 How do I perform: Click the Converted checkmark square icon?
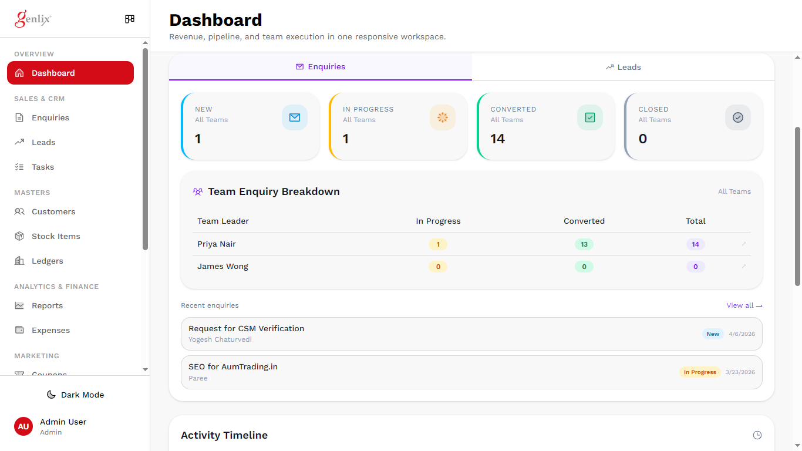coord(590,117)
